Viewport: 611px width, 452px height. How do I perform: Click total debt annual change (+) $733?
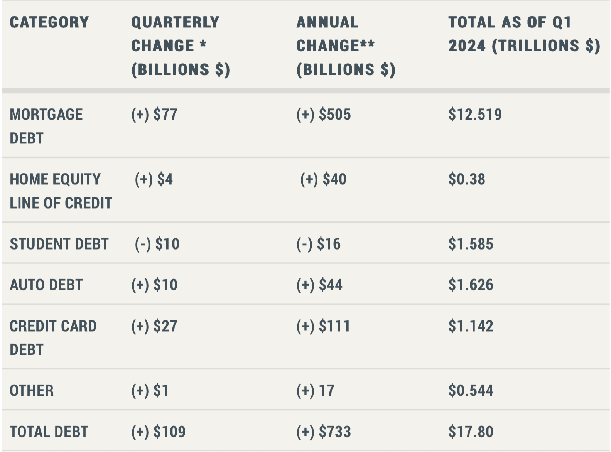pos(324,432)
